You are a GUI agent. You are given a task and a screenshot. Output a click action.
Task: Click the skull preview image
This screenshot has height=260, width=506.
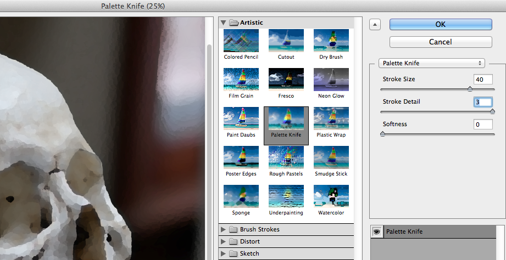(x=103, y=139)
